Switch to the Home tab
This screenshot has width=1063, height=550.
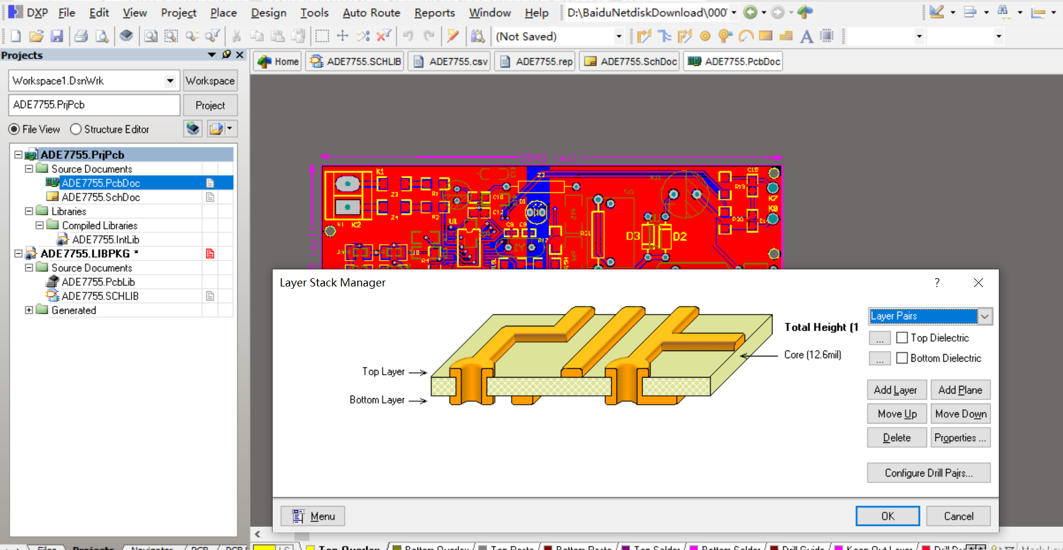279,61
